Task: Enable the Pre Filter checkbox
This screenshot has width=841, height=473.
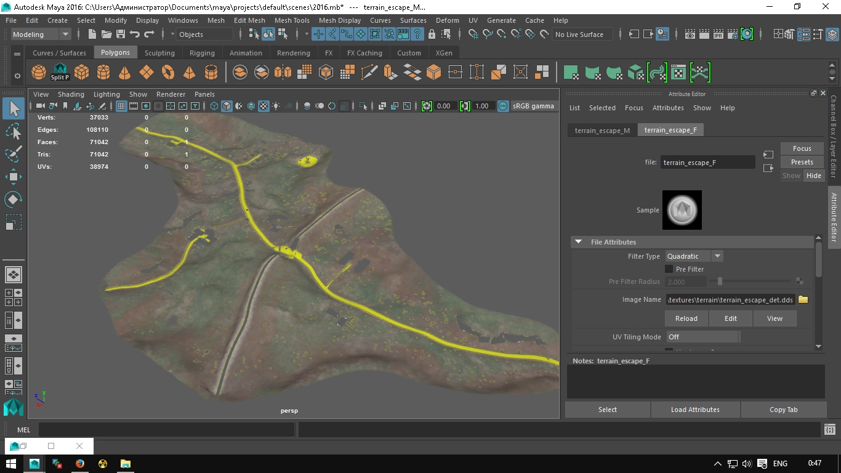Action: (x=669, y=269)
